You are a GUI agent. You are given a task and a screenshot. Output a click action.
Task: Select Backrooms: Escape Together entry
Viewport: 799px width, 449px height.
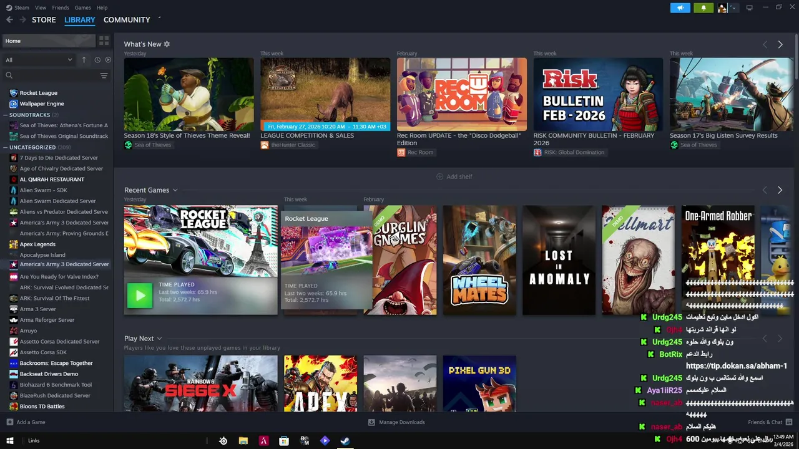[x=56, y=363]
